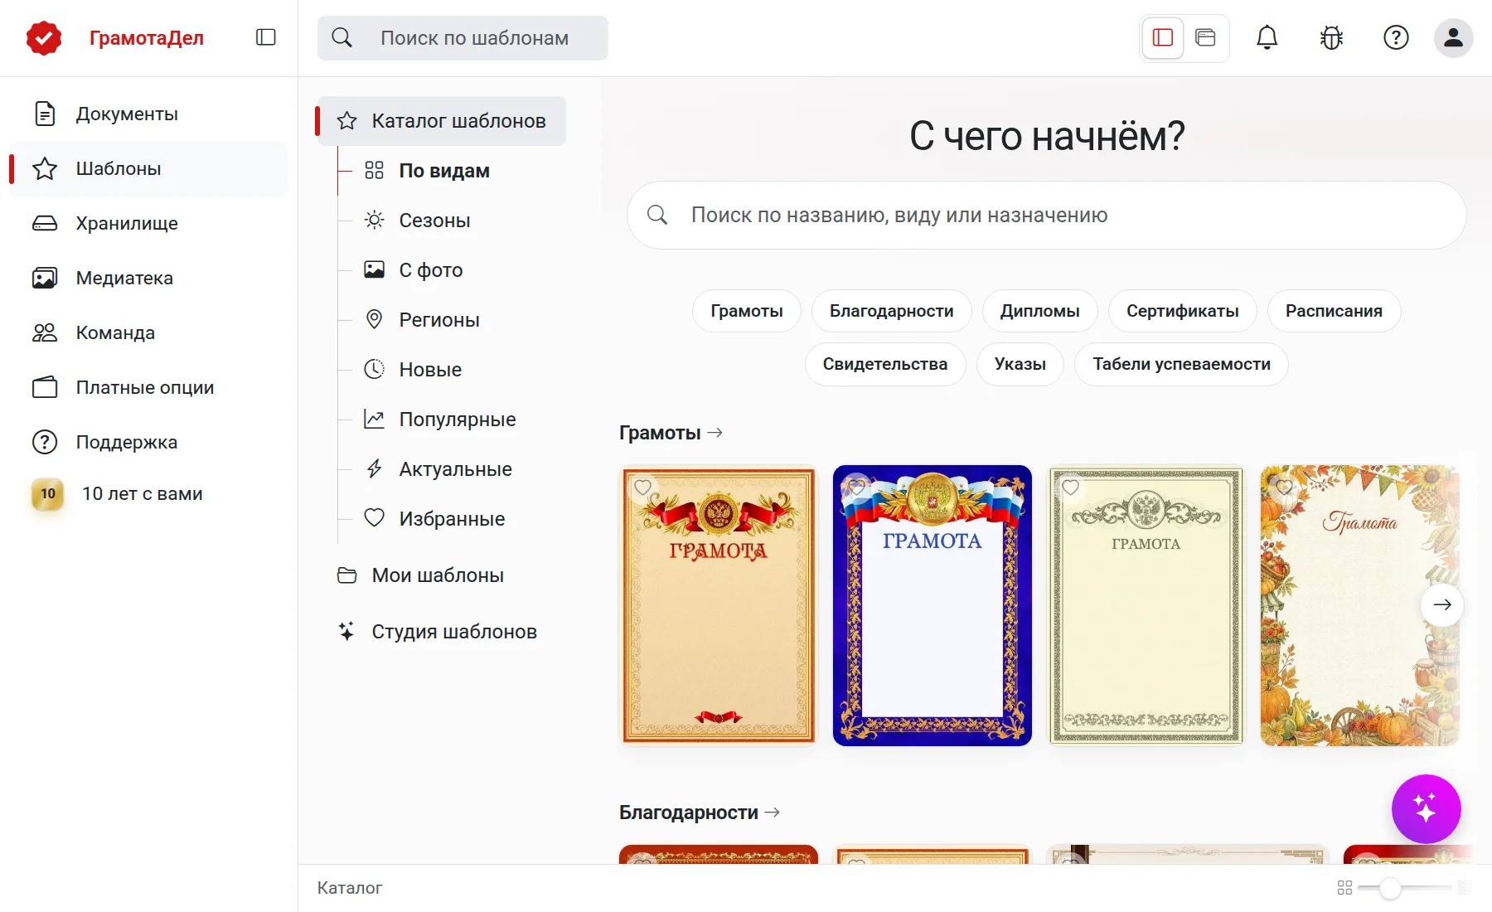1492x912 pixels.
Task: Open the AI sparkle floating button
Action: (1426, 808)
